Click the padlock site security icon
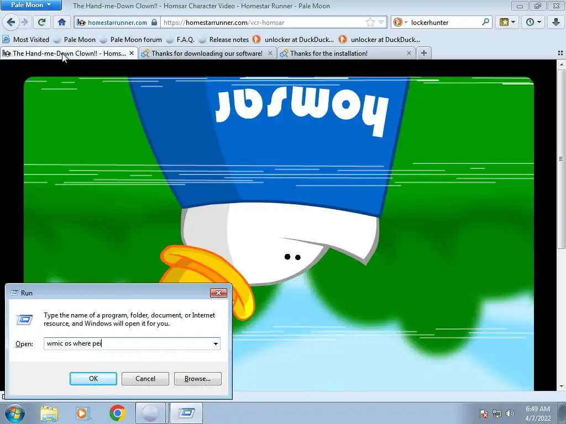This screenshot has height=424, width=566. coord(154,22)
